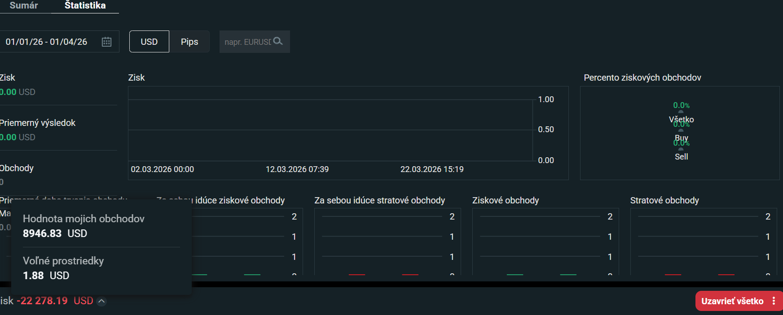The image size is (783, 315).
Task: Select the Sell label in percentage chart
Action: (681, 157)
